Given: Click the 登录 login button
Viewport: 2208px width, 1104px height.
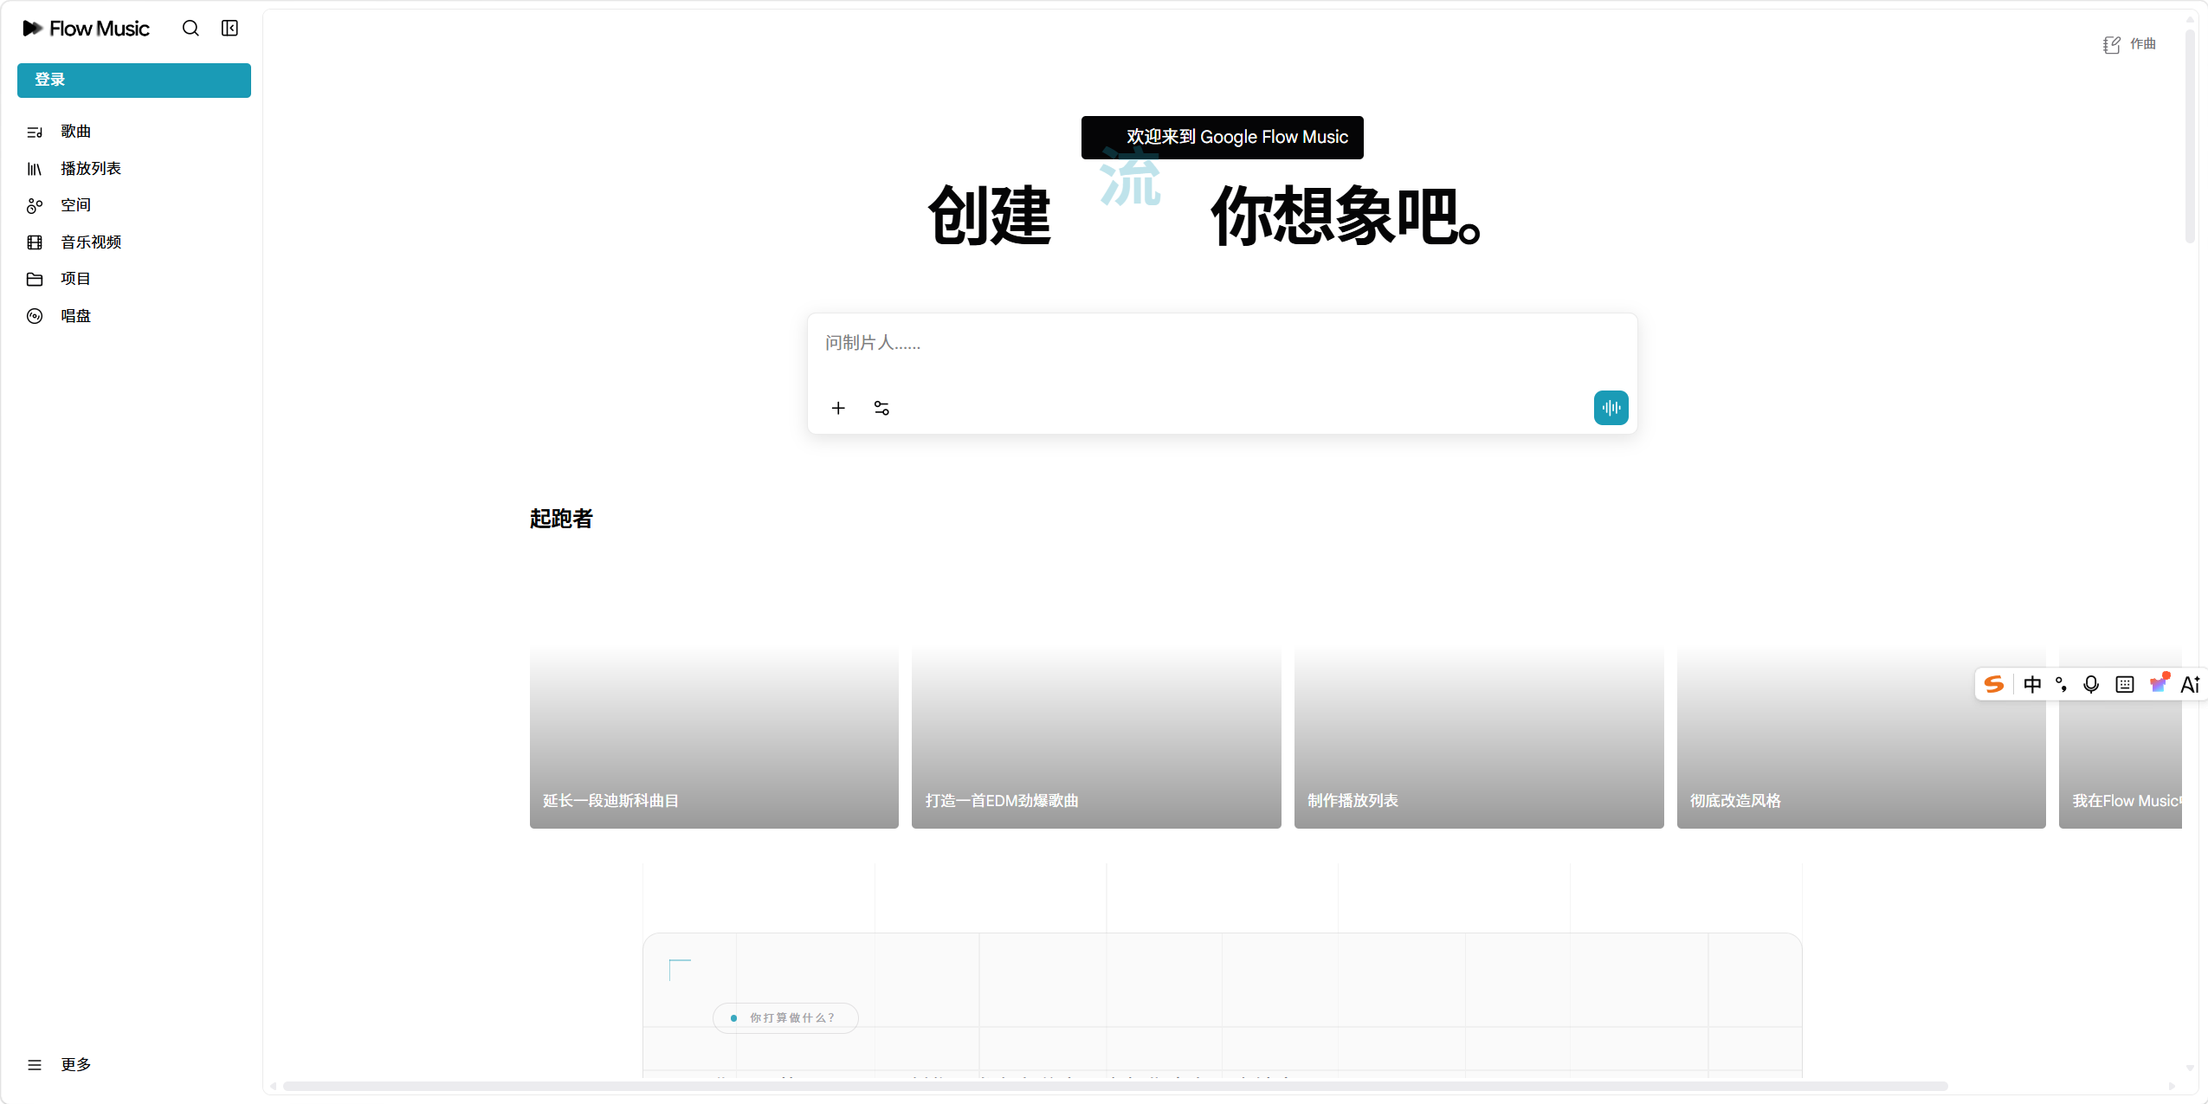Looking at the screenshot, I should tap(134, 80).
